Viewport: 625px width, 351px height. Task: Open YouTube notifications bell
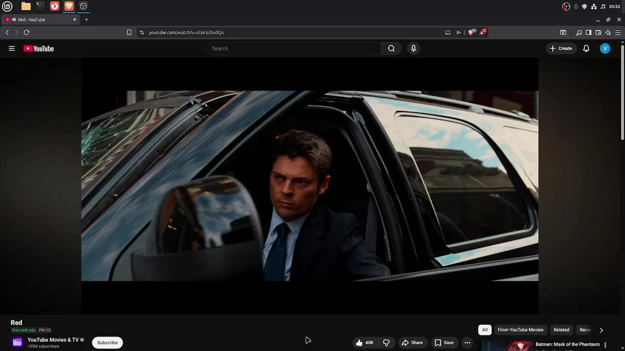pos(586,48)
